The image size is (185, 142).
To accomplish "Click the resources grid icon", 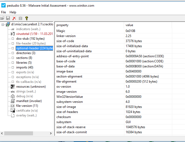I will [x=13, y=87].
